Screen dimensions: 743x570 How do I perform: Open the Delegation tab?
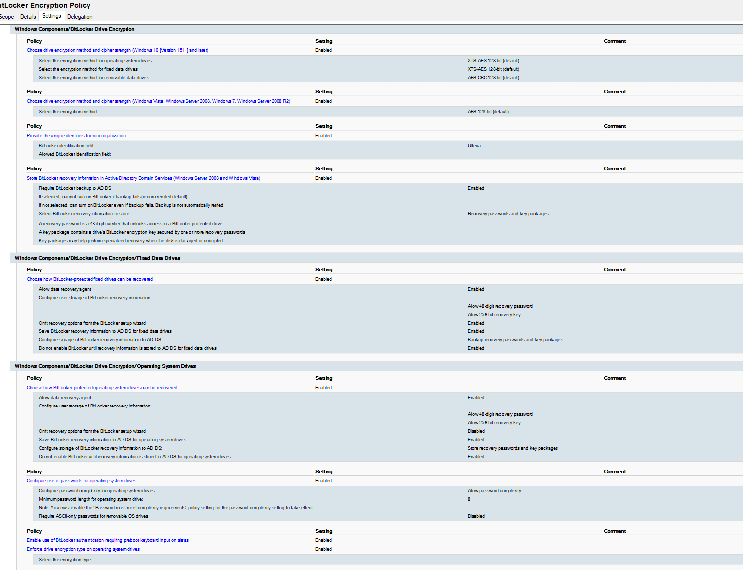click(x=80, y=17)
